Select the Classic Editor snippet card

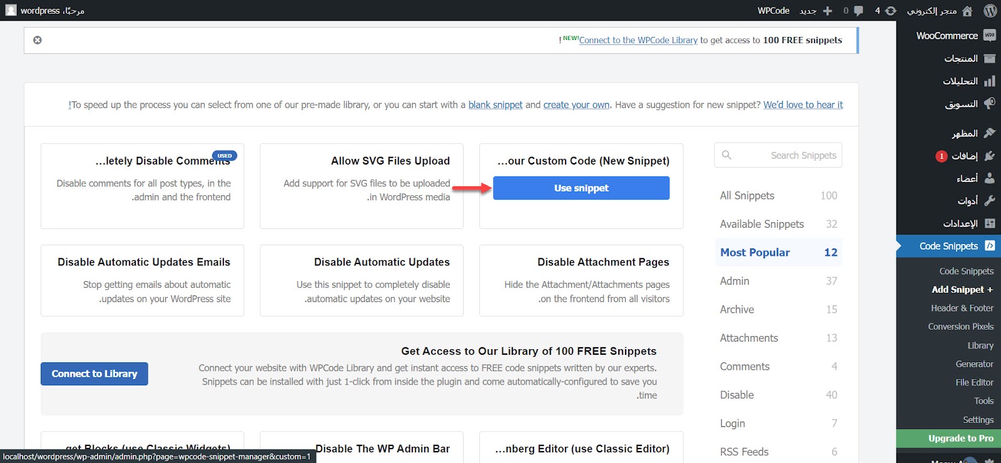coord(581,447)
